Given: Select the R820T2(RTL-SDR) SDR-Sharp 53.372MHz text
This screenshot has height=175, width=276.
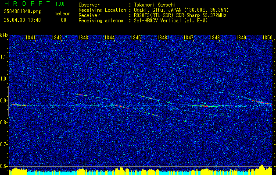Looking at the screenshot, I should (180, 15).
